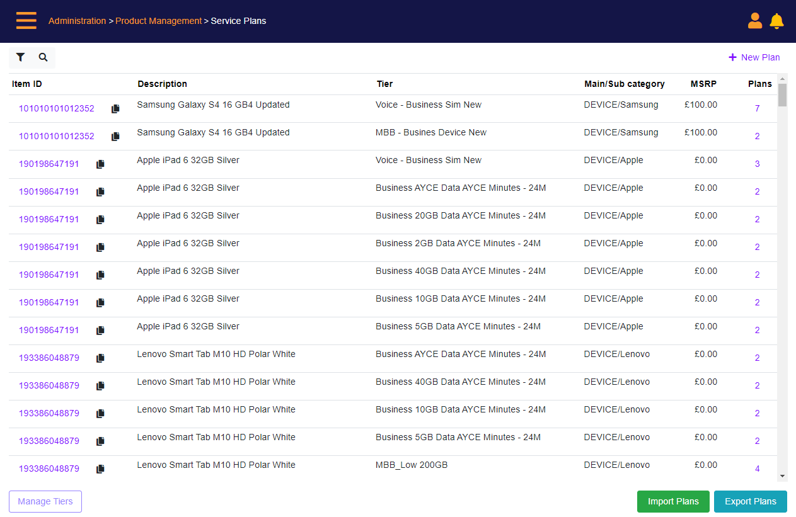Click scrollbar up arrow

[782, 79]
